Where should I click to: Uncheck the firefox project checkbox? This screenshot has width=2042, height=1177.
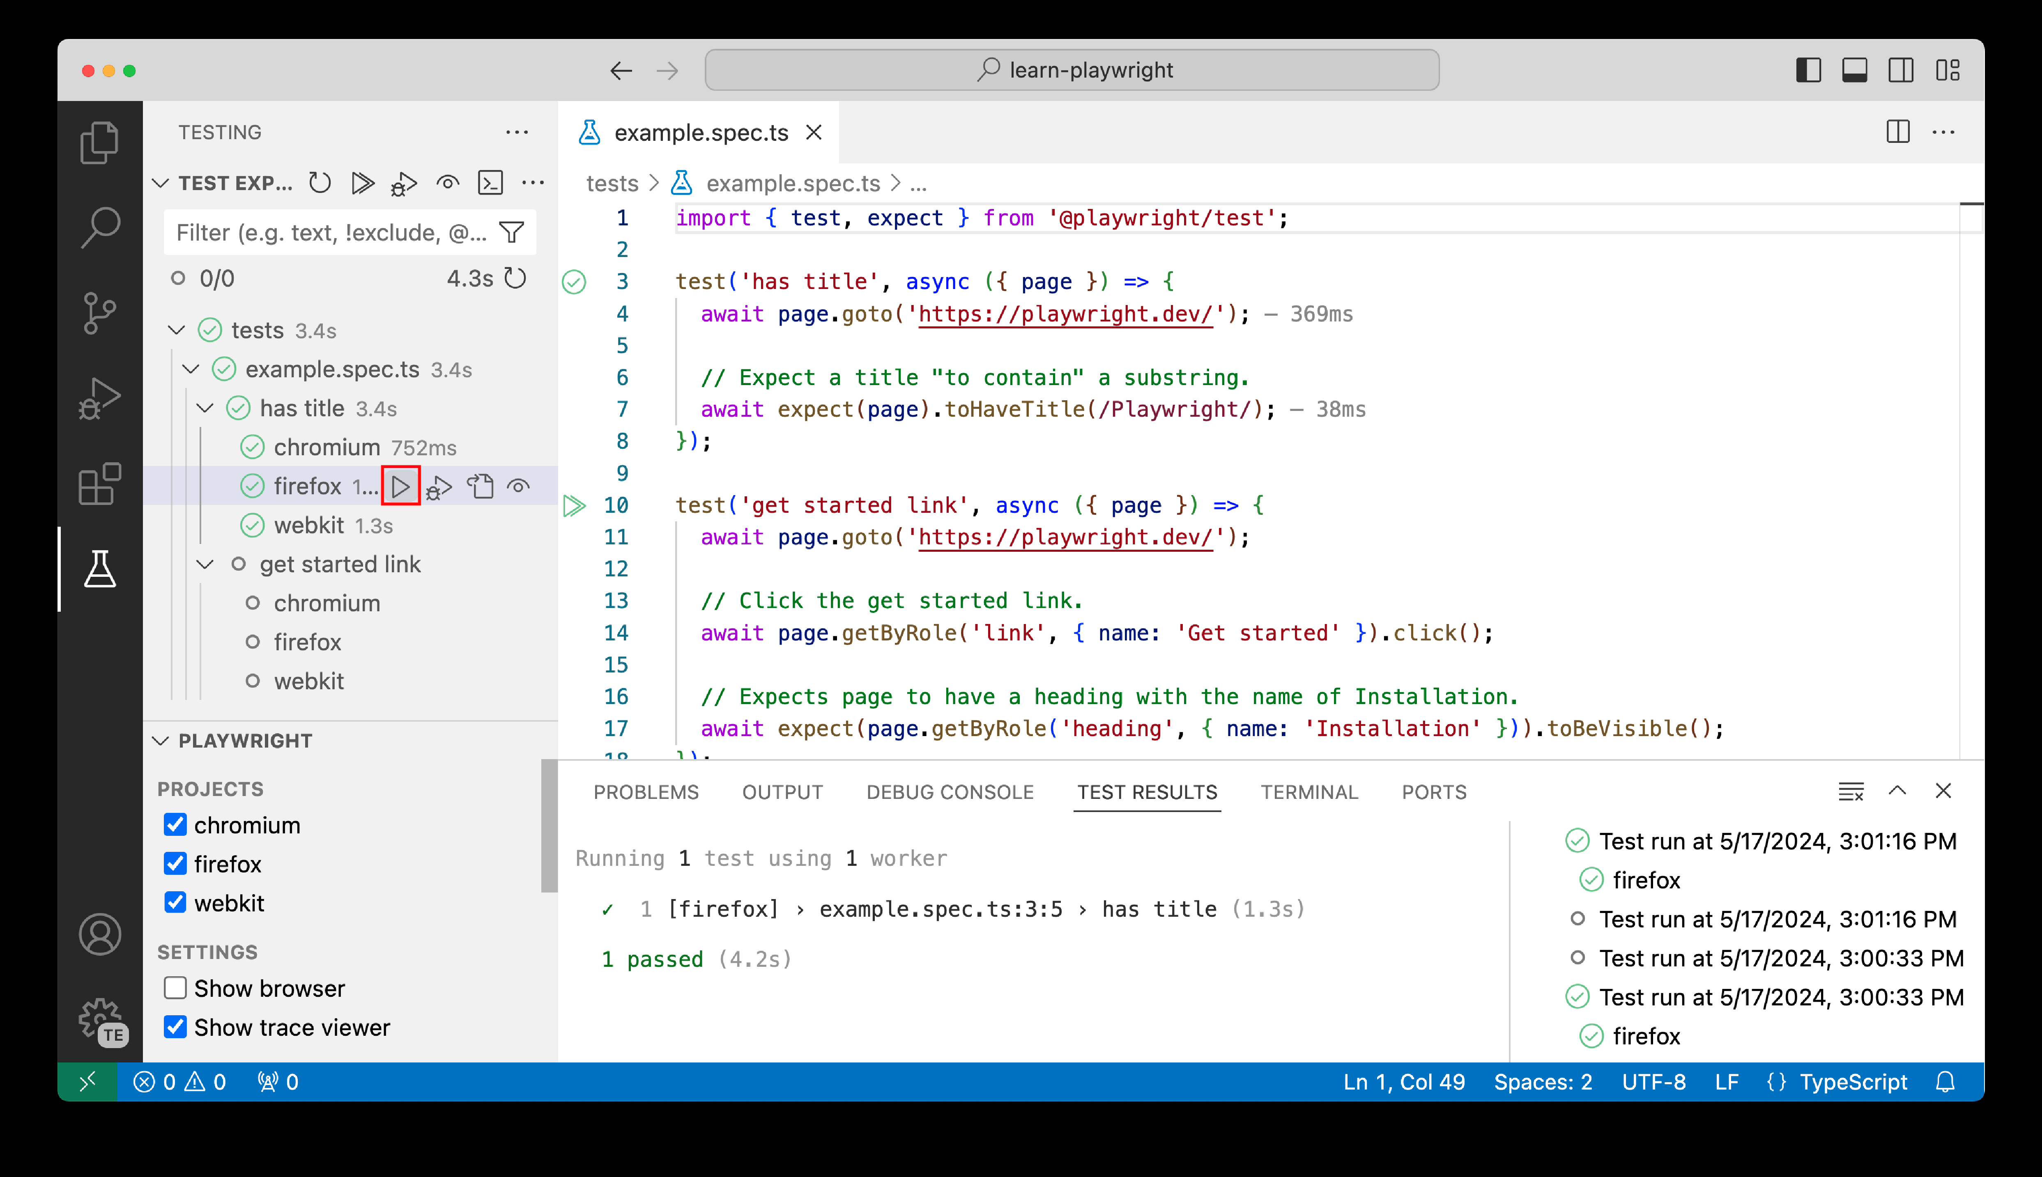click(175, 863)
